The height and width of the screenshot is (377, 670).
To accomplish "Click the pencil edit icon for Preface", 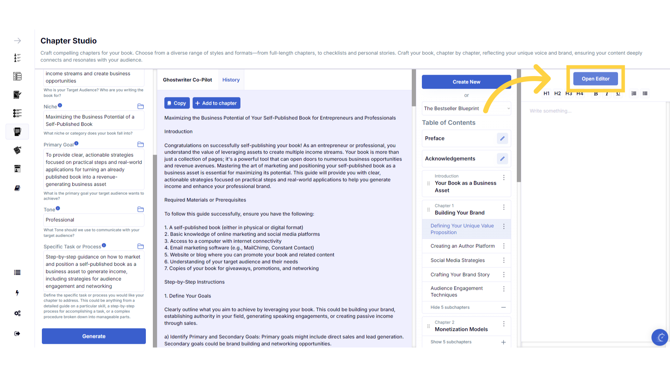I will pos(502,139).
